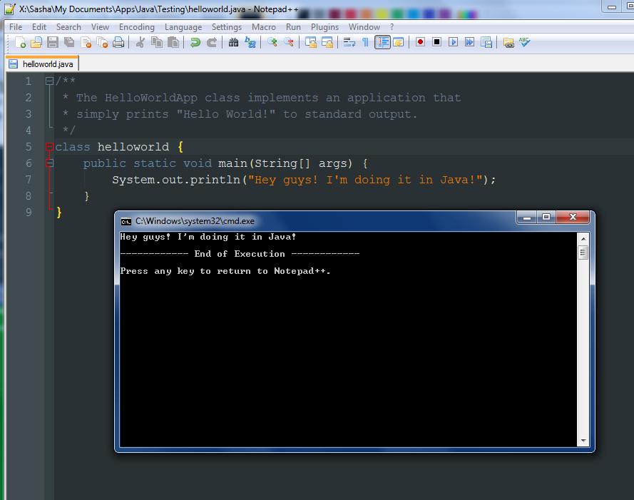Paste the clipboard with the Paste toolbar icon
Screen dimensions: 634x500
173,42
